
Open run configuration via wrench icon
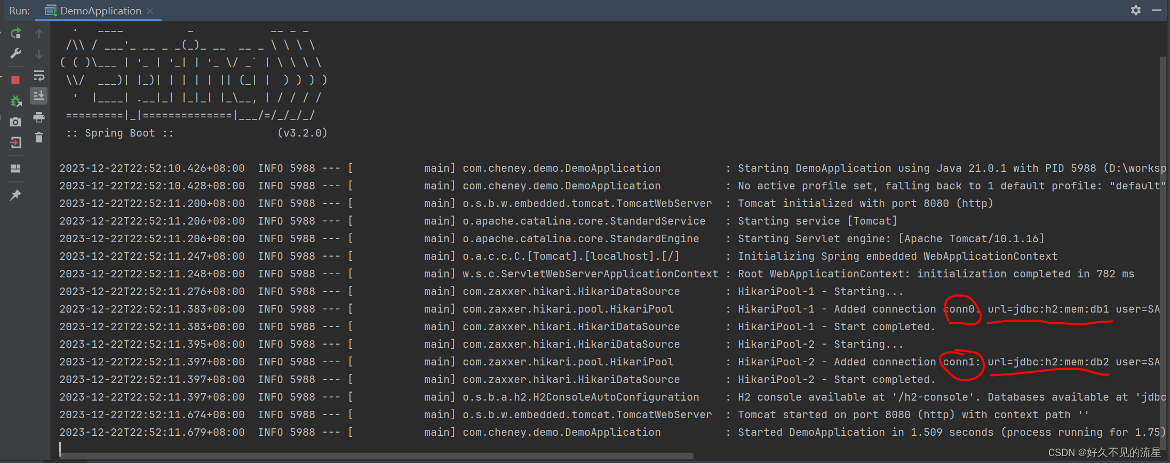coord(16,54)
